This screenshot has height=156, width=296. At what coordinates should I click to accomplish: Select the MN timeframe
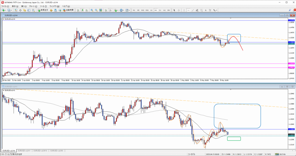point(169,10)
